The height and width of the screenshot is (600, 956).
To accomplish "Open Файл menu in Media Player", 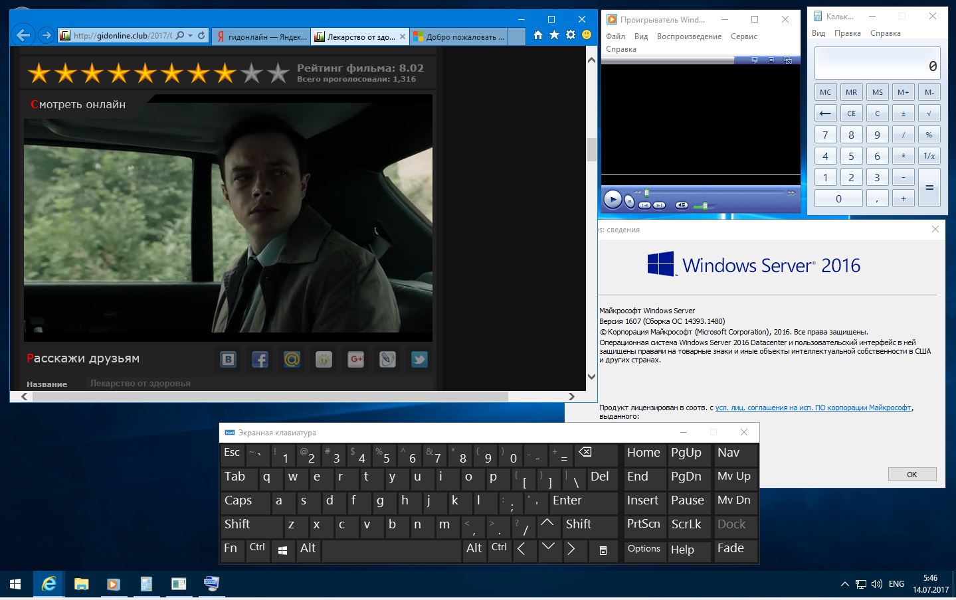I will 615,37.
